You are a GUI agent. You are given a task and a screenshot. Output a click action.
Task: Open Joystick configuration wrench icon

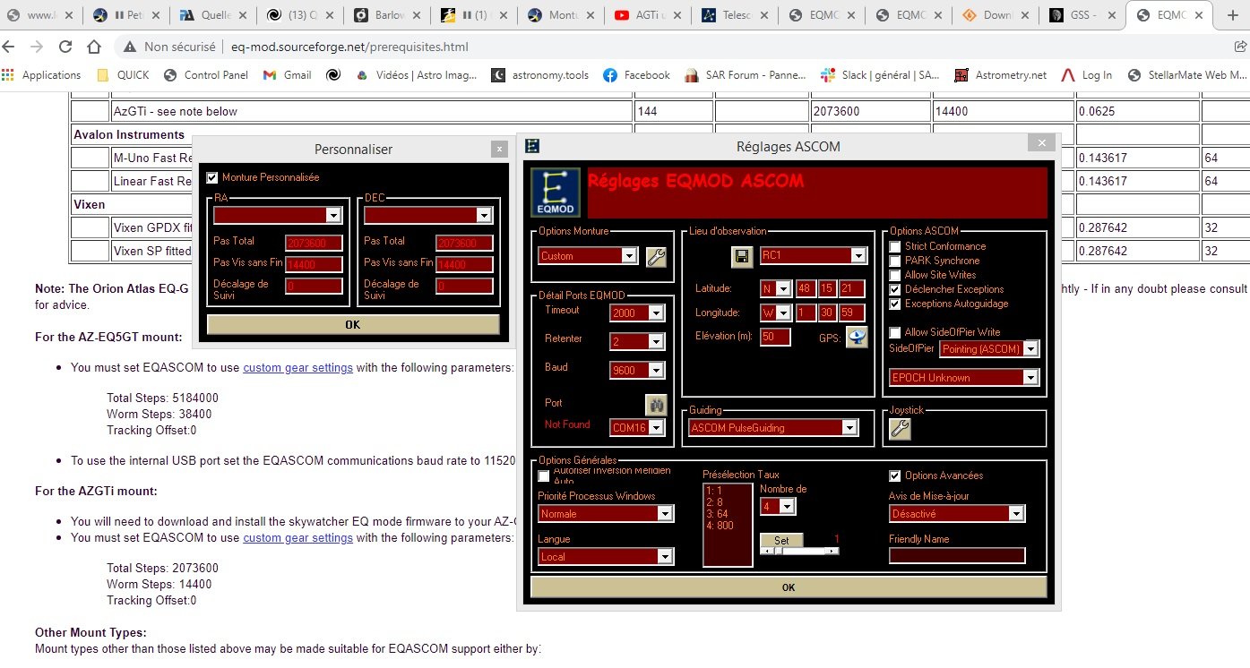tap(899, 429)
